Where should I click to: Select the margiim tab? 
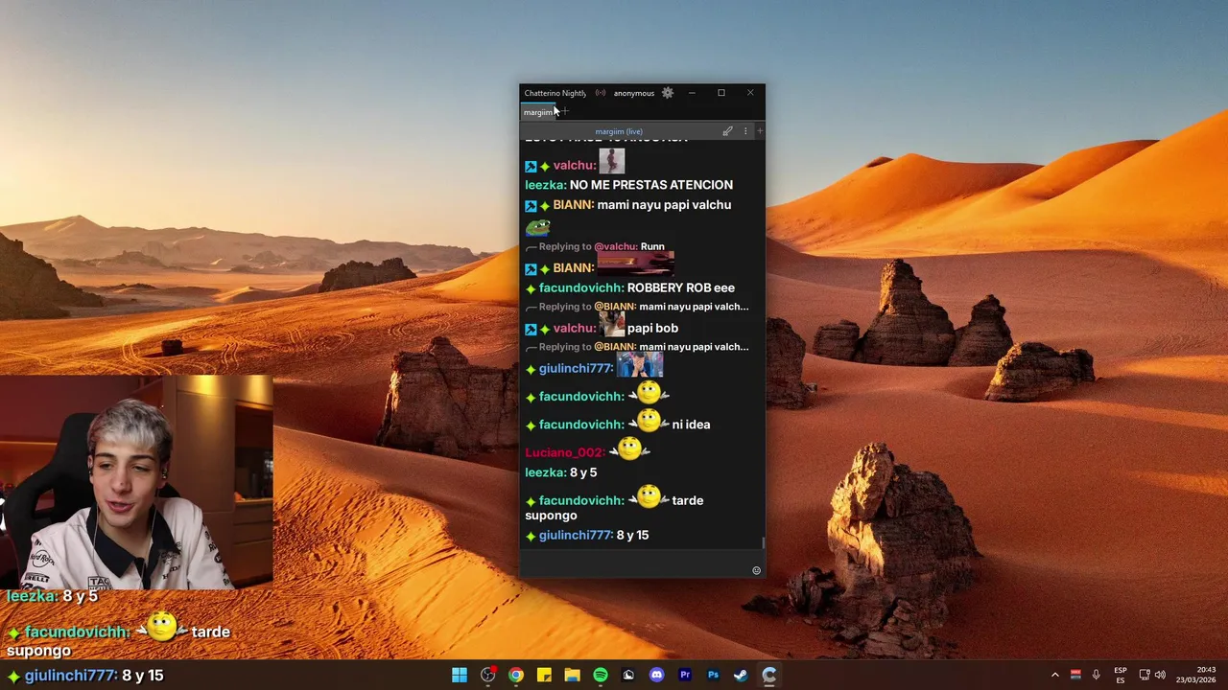click(538, 112)
